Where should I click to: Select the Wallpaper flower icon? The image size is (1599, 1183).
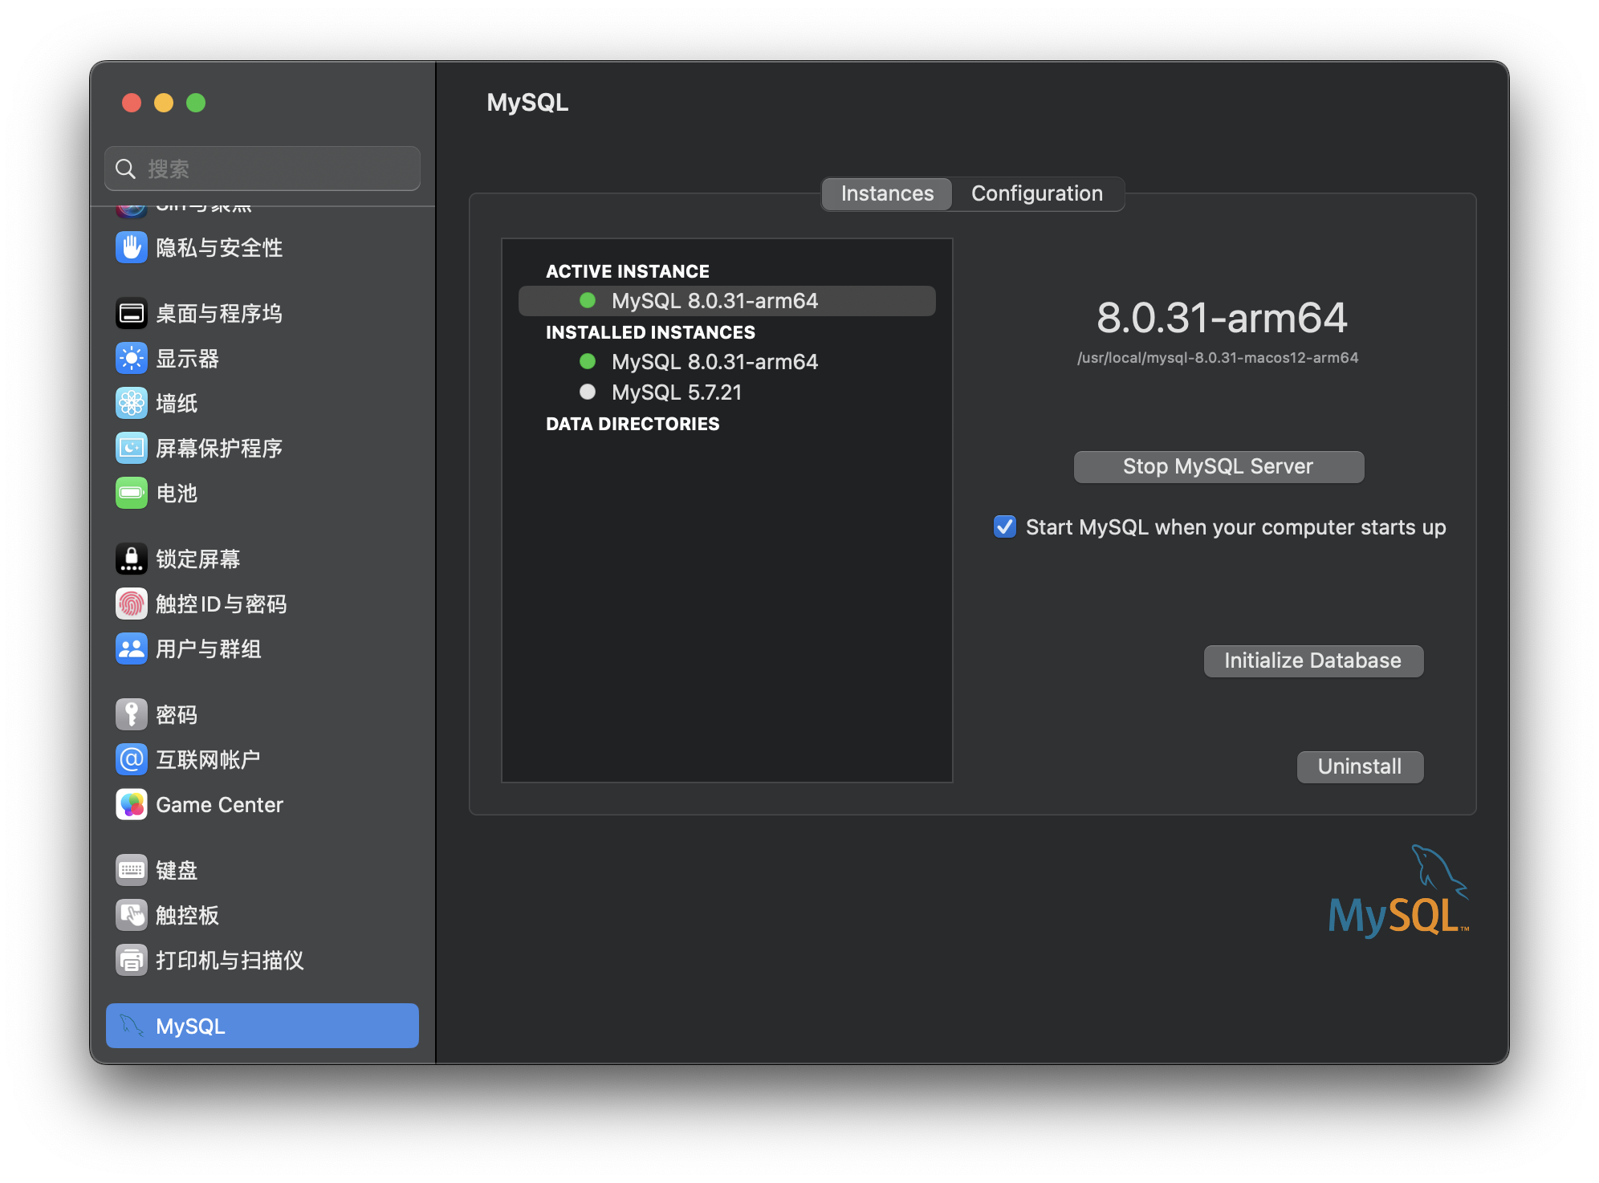(x=131, y=404)
